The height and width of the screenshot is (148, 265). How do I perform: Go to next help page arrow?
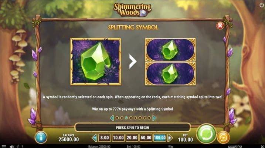(154, 118)
